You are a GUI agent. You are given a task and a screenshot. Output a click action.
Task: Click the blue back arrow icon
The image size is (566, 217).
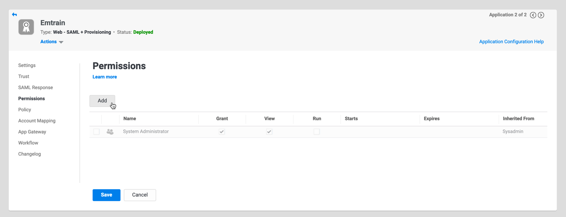pyautogui.click(x=15, y=15)
